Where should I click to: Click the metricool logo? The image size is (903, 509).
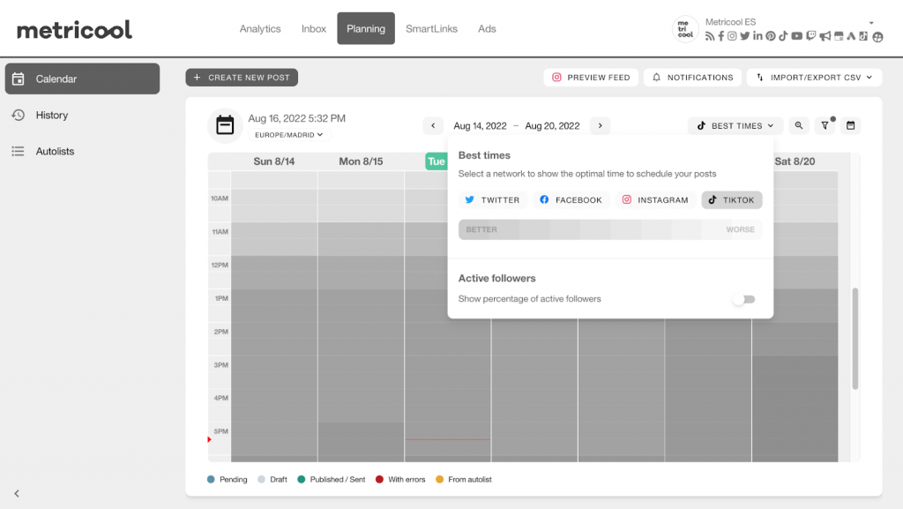click(x=74, y=29)
